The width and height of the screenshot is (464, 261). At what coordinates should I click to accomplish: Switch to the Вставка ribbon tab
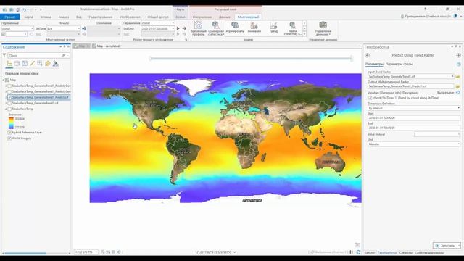click(x=46, y=17)
